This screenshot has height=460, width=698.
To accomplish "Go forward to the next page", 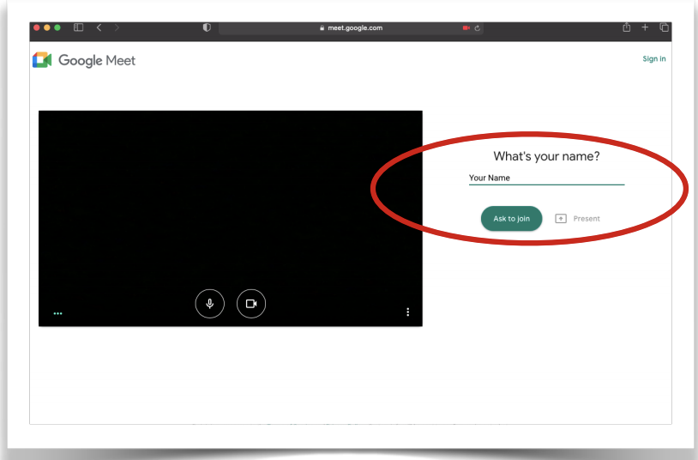I will pos(117,27).
